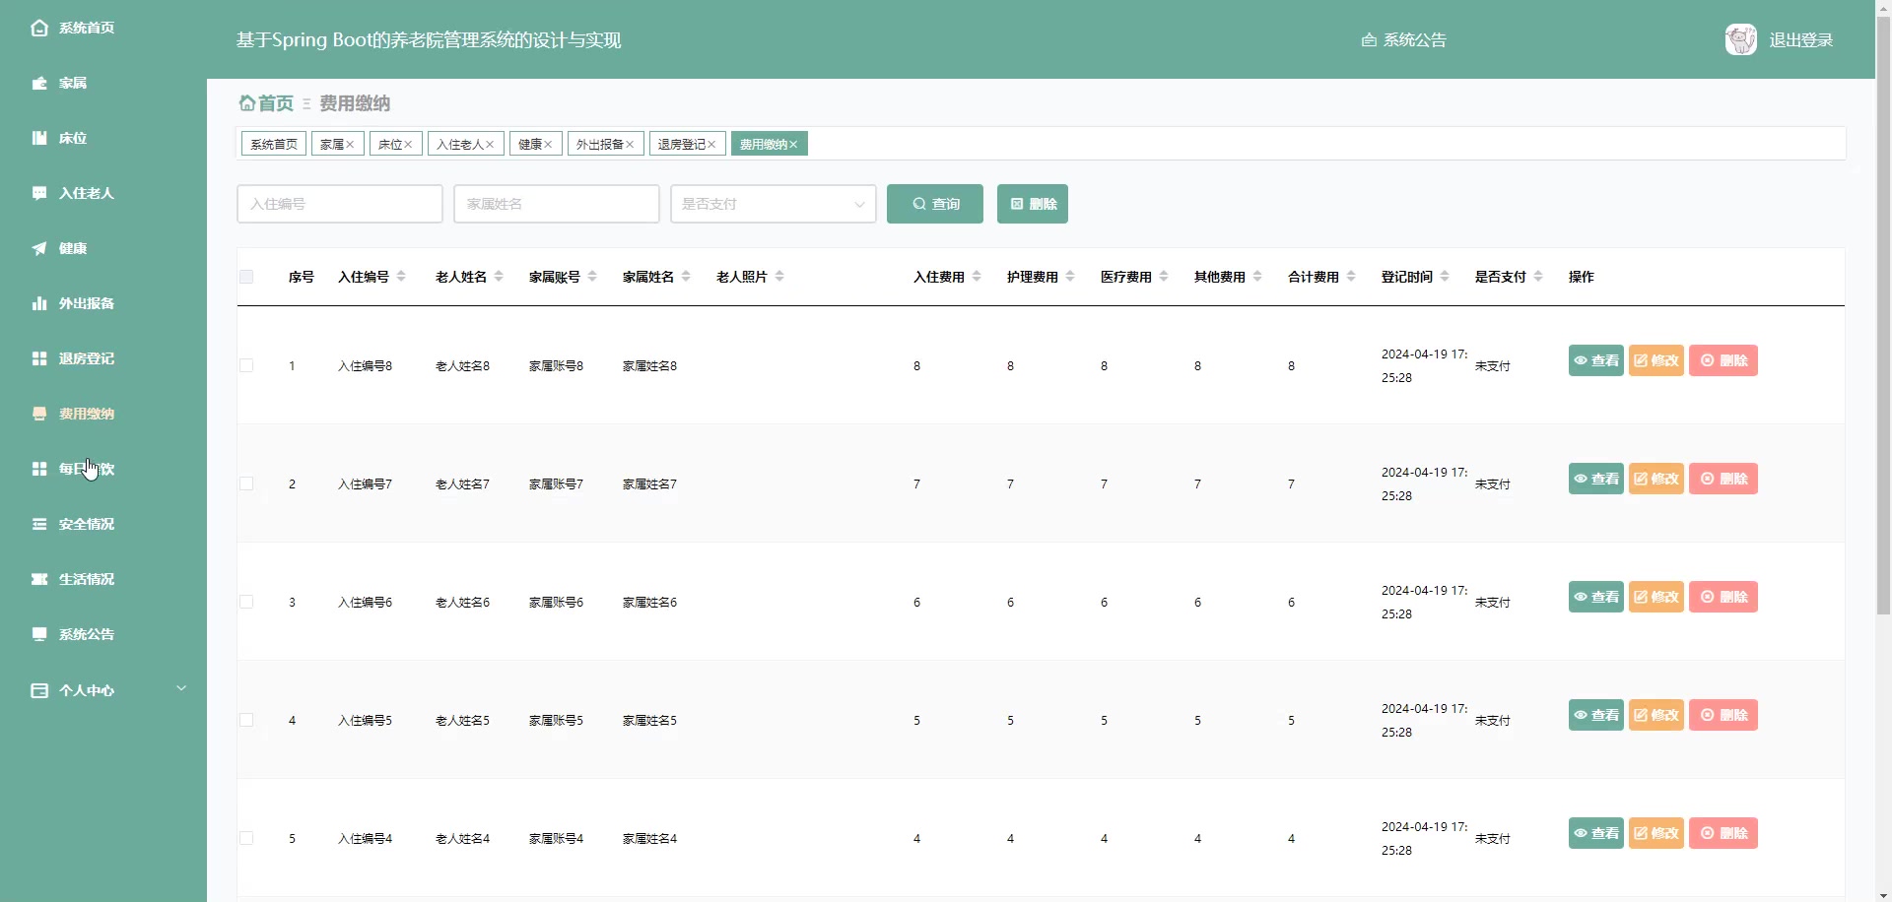Check the row checkbox for 入住编号6
Image resolution: width=1892 pixels, height=902 pixels.
coord(246,602)
